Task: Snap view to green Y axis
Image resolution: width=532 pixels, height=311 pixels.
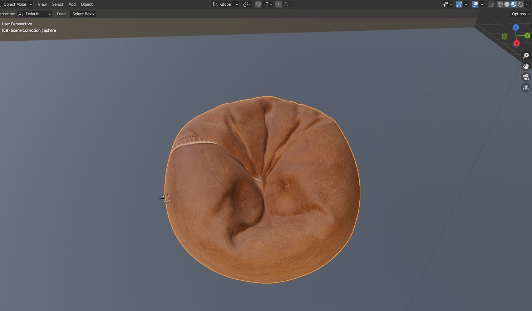Action: coord(527,36)
